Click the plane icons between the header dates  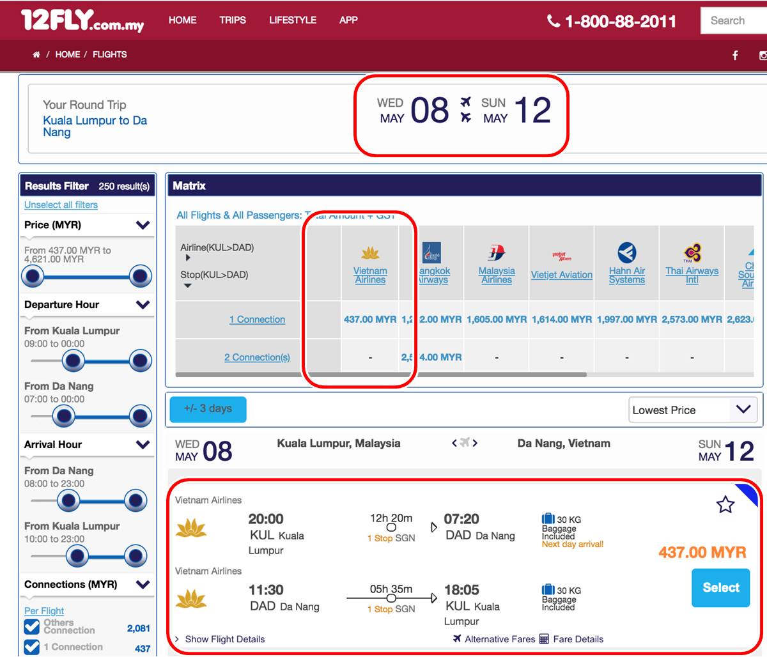(466, 110)
